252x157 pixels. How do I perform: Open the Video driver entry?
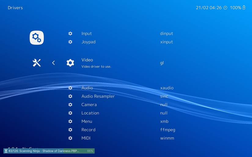[x=87, y=60]
